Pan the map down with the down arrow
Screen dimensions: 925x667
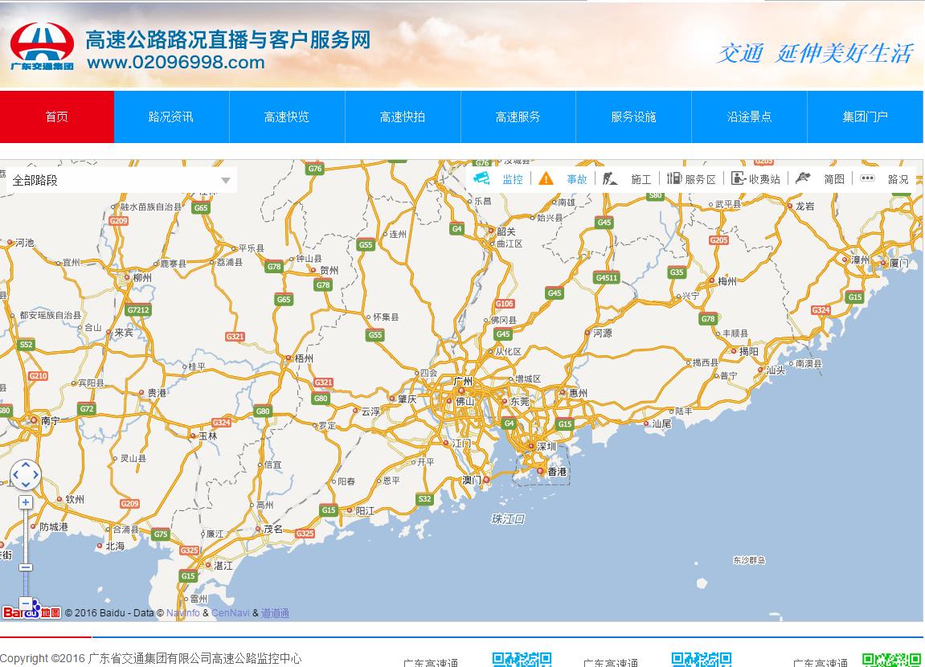(x=26, y=485)
